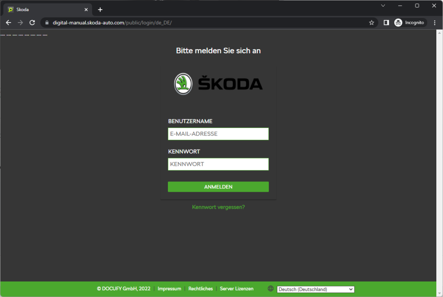Screen dimensions: 443x297
Task: Click the scrollbar down arrow
Action: 439,293
